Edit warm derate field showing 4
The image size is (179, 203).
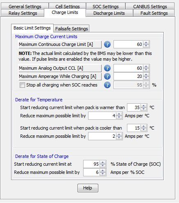click(102, 116)
